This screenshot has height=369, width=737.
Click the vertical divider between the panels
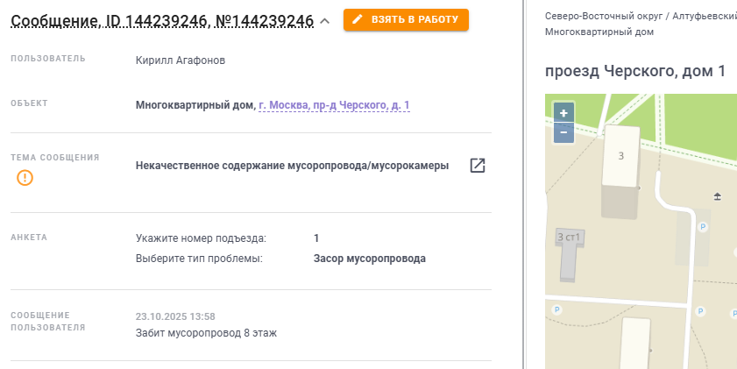523,184
